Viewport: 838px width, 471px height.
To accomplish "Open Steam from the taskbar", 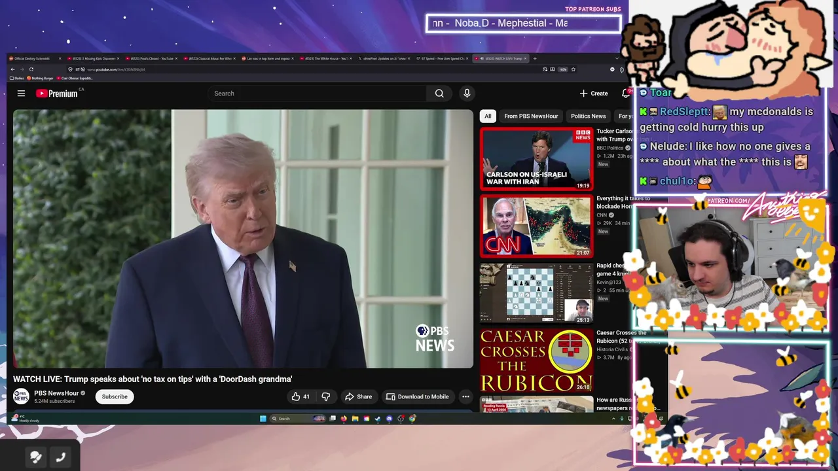I will click(378, 419).
